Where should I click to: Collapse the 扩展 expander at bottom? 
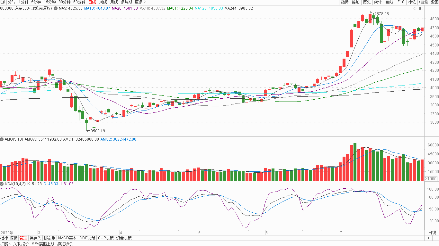tap(6, 244)
